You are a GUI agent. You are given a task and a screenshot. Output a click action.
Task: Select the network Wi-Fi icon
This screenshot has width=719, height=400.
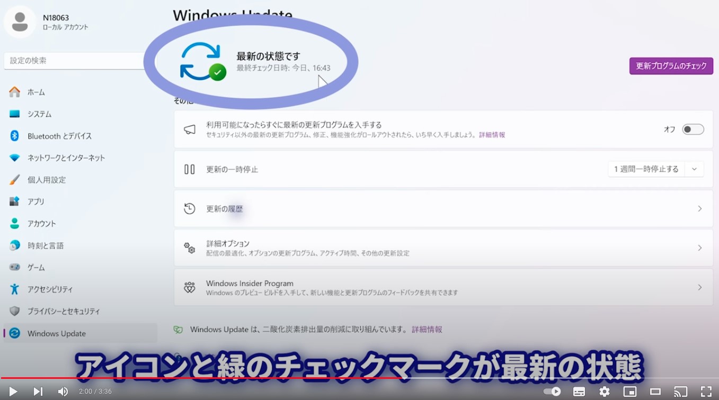[x=15, y=158]
